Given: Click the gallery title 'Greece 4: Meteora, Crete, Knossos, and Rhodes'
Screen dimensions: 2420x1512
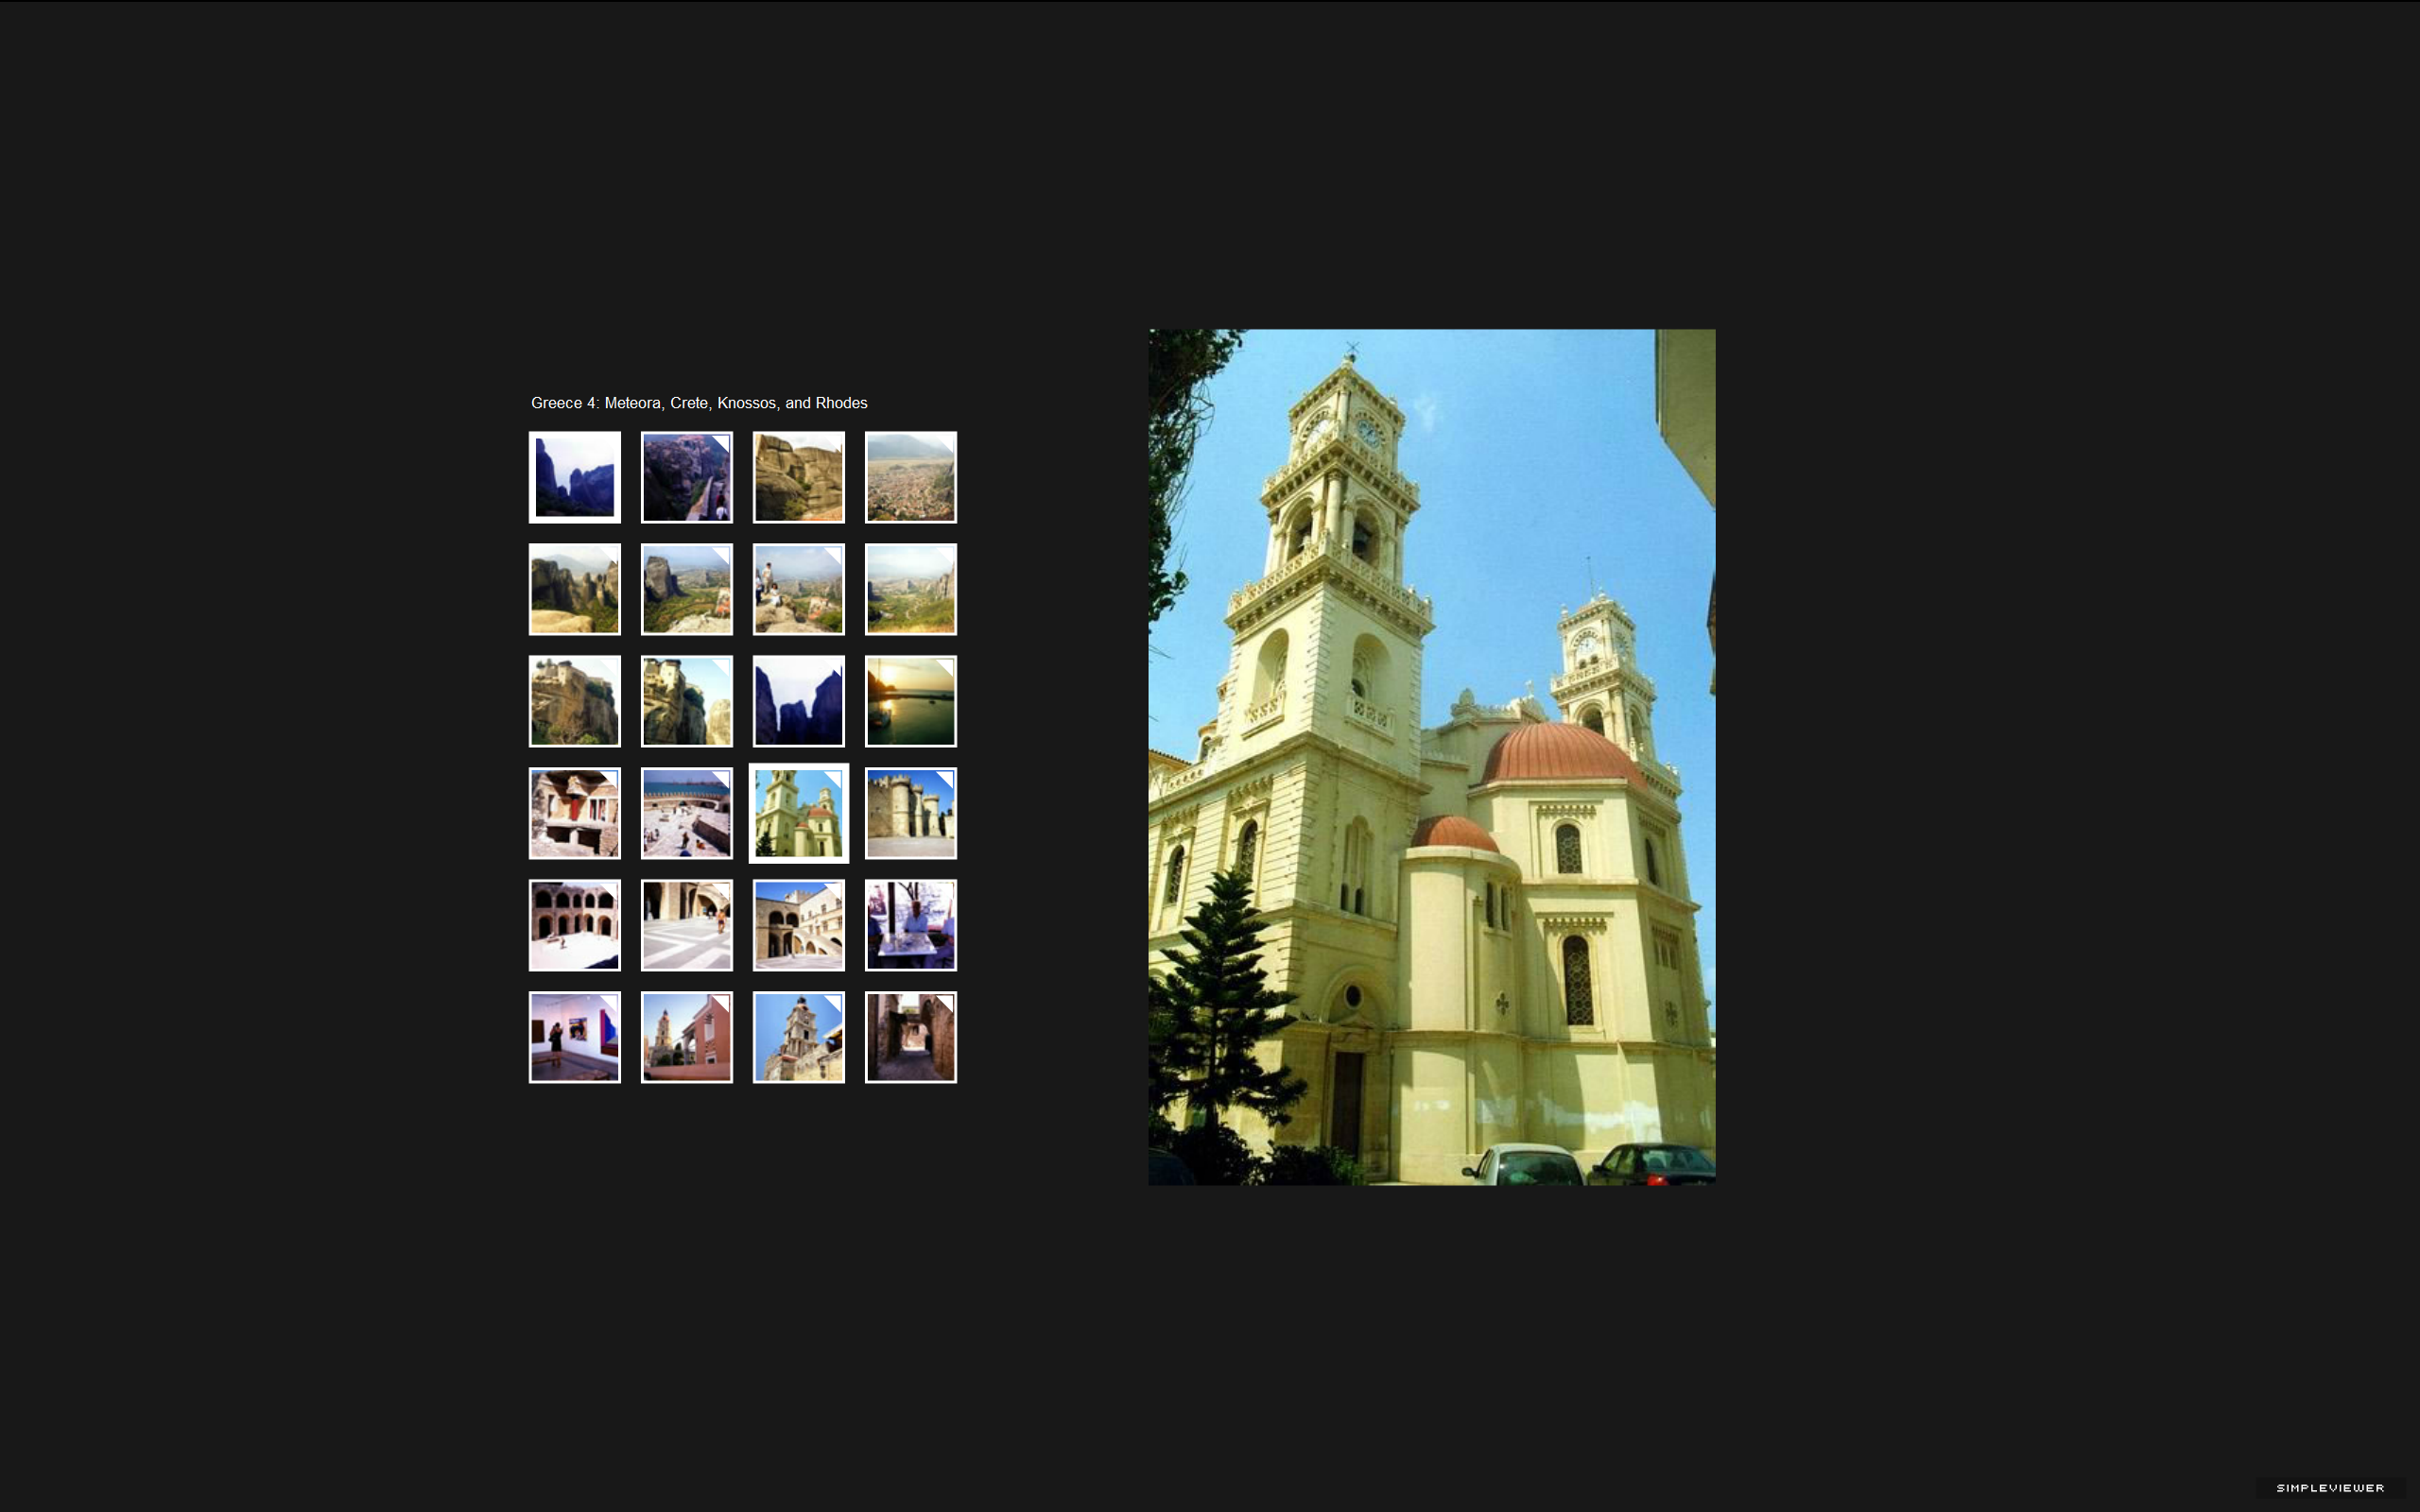Looking at the screenshot, I should coord(699,403).
